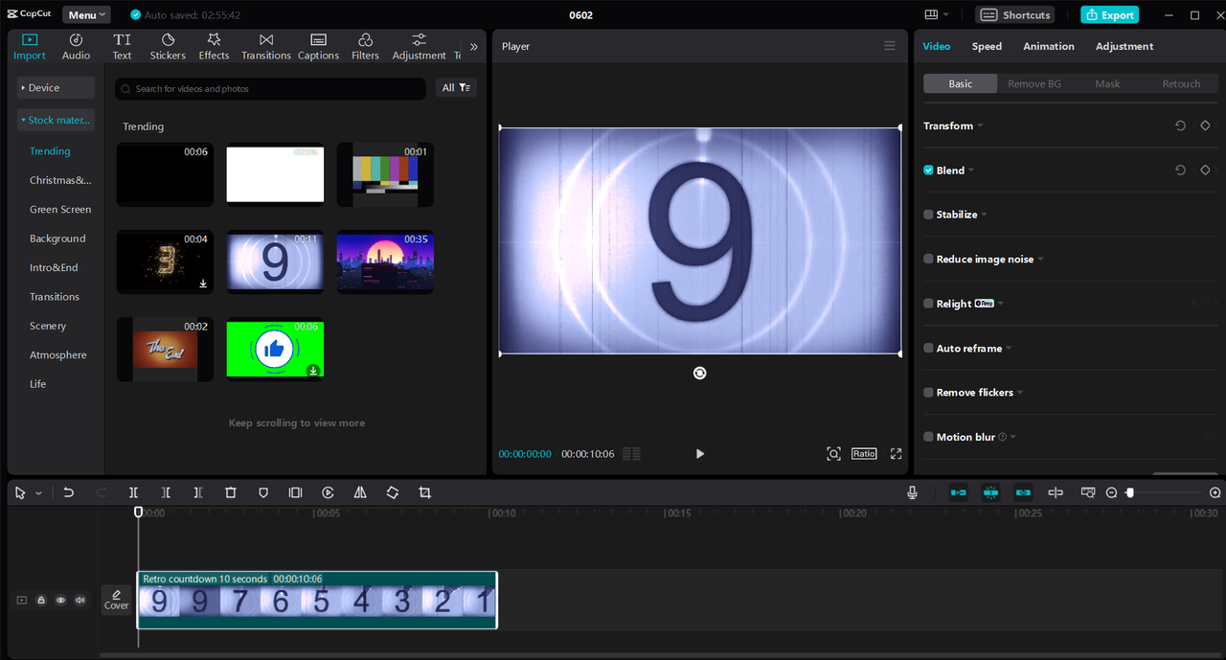Play the video preview
The image size is (1226, 660).
pyautogui.click(x=699, y=454)
